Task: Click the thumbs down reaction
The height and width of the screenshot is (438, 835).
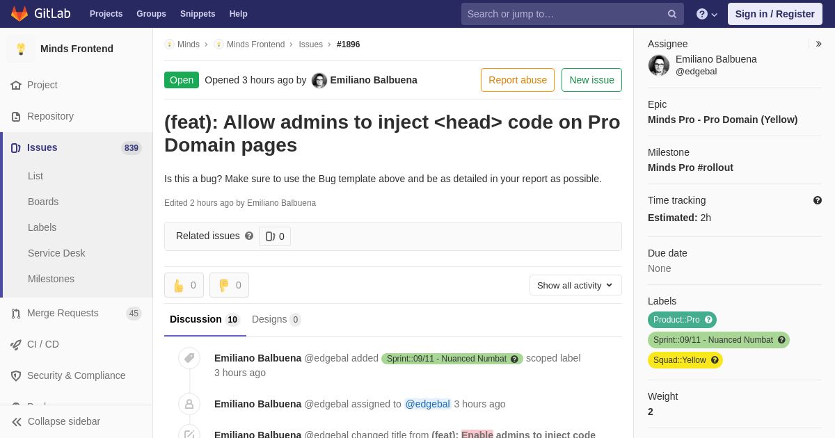Action: click(x=229, y=285)
